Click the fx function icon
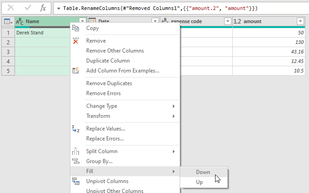The height and width of the screenshot is (193, 309). pyautogui.click(x=43, y=8)
